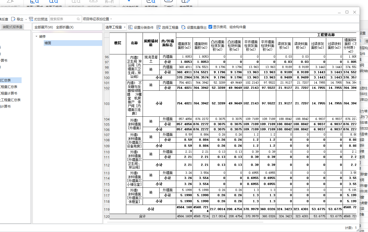The image size is (368, 232).
Task: Select row number 120
Action: click(107, 216)
